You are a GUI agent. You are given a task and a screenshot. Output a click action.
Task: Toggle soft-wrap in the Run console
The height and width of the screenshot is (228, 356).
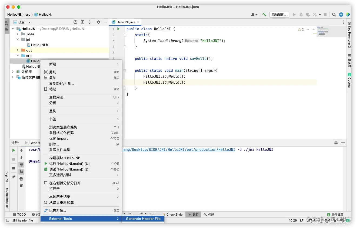pos(21,165)
